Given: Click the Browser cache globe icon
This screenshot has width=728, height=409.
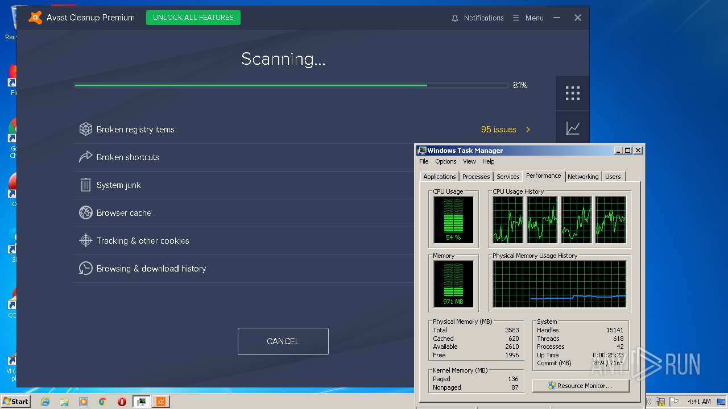Looking at the screenshot, I should tap(86, 213).
